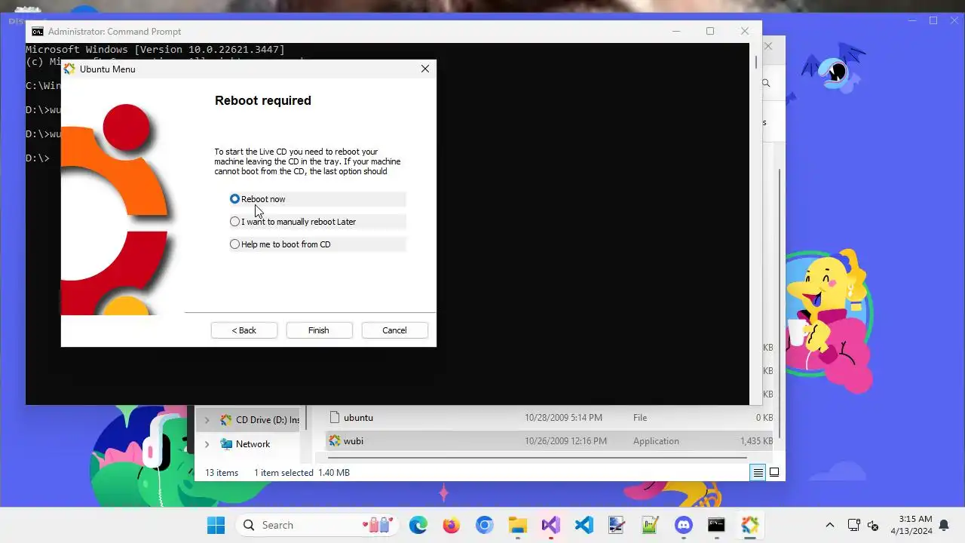Select the ubuntu file name
This screenshot has width=965, height=543.
coord(358,418)
